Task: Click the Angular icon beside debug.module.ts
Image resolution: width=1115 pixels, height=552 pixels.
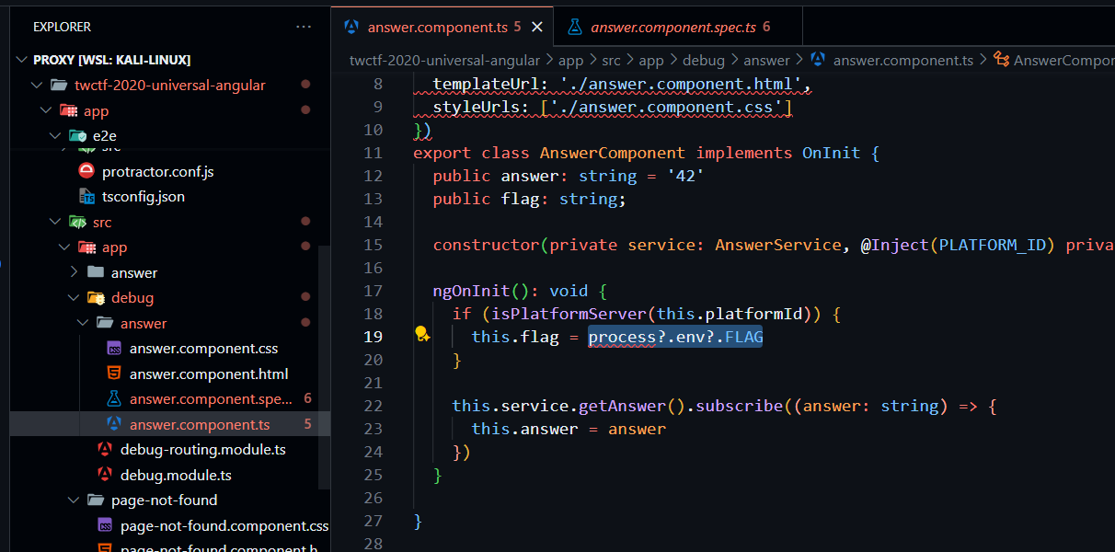Action: [105, 475]
